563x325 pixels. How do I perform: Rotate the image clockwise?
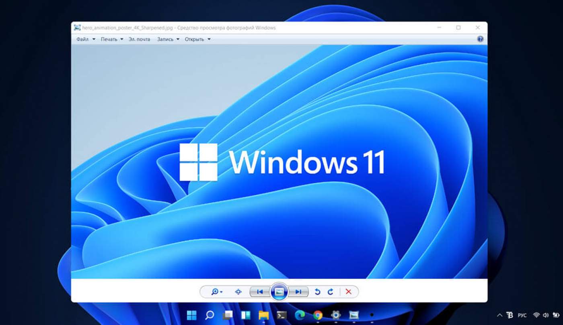pos(331,292)
